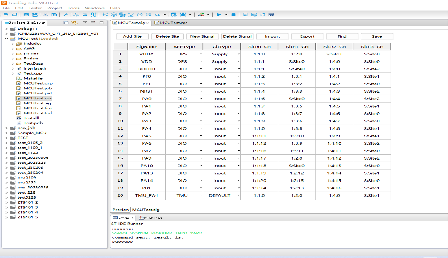448x258 pixels.
Task: Click the scissors cut icon
Action: [x=45, y=15]
